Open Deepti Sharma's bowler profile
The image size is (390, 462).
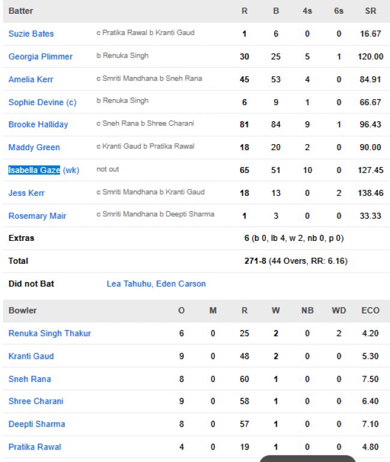(x=37, y=424)
